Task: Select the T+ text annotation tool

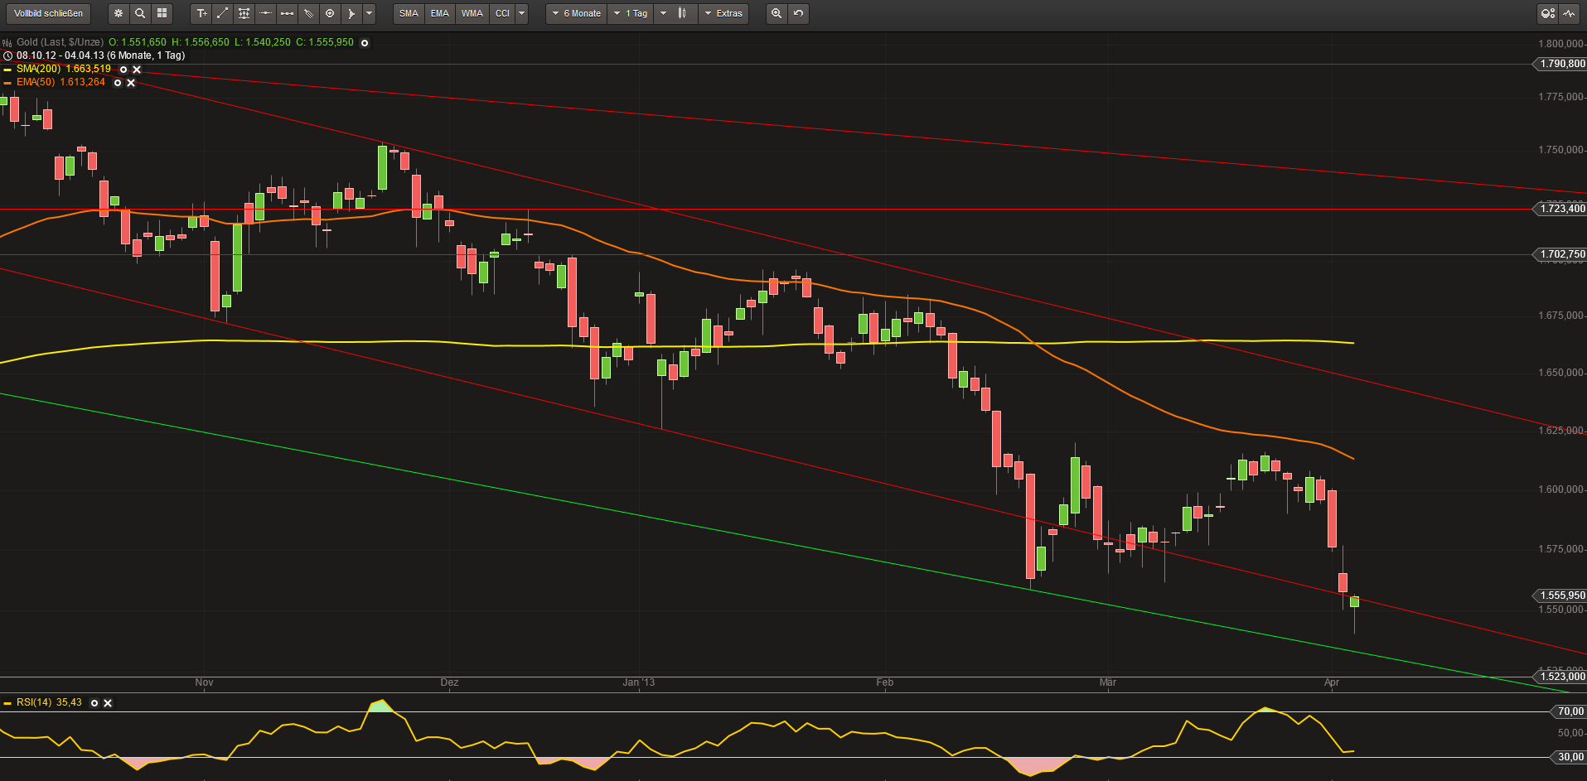Action: 202,13
